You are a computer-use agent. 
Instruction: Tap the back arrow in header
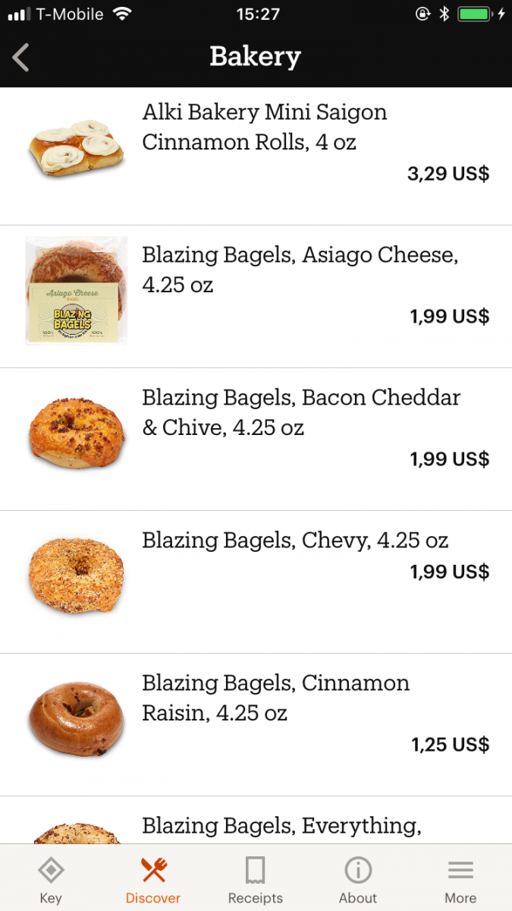(21, 58)
